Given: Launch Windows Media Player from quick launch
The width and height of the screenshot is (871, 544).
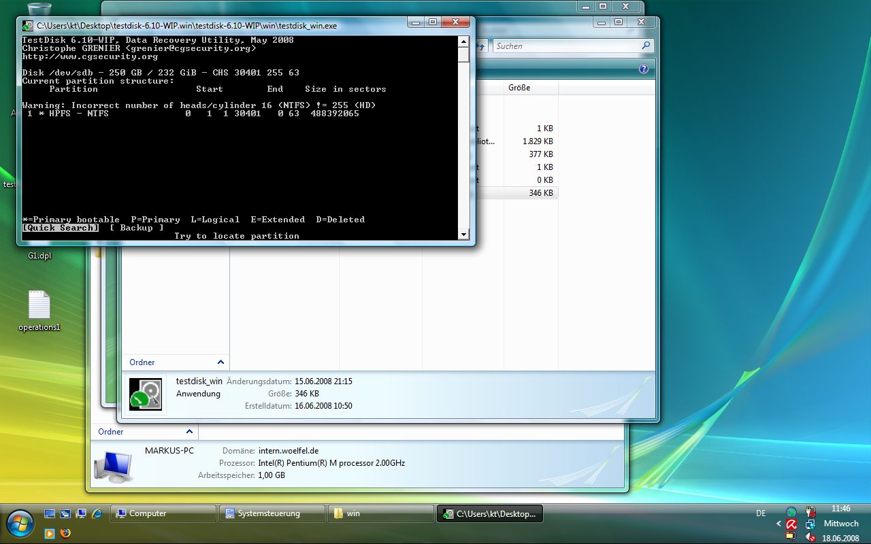Looking at the screenshot, I should (50, 532).
